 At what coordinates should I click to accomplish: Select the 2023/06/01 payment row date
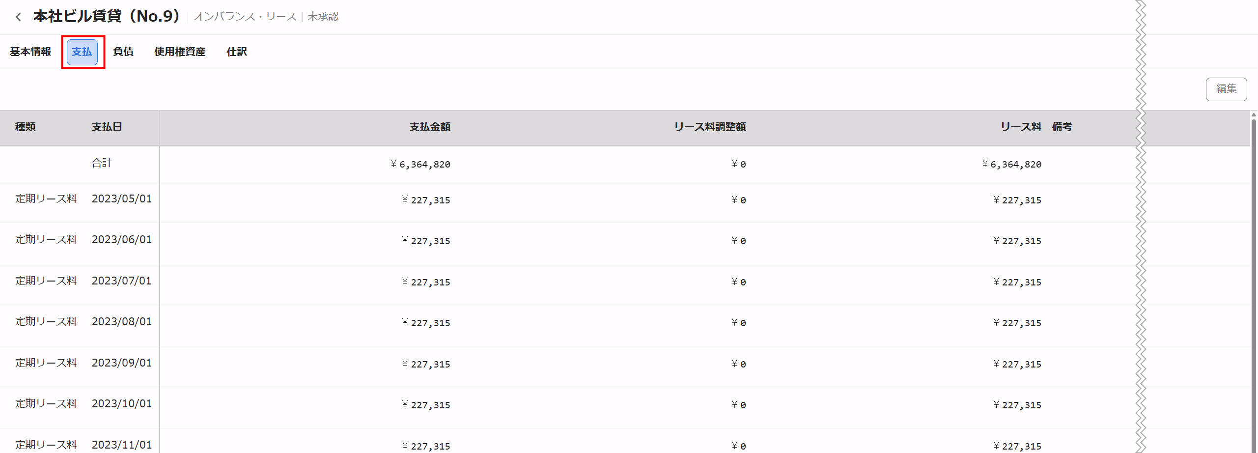point(122,240)
